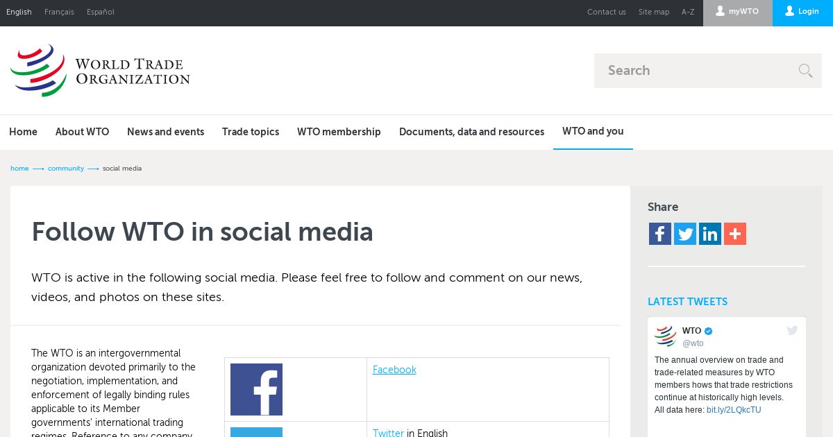Open Documents, data and resources menu
This screenshot has height=437, width=833.
tap(471, 132)
